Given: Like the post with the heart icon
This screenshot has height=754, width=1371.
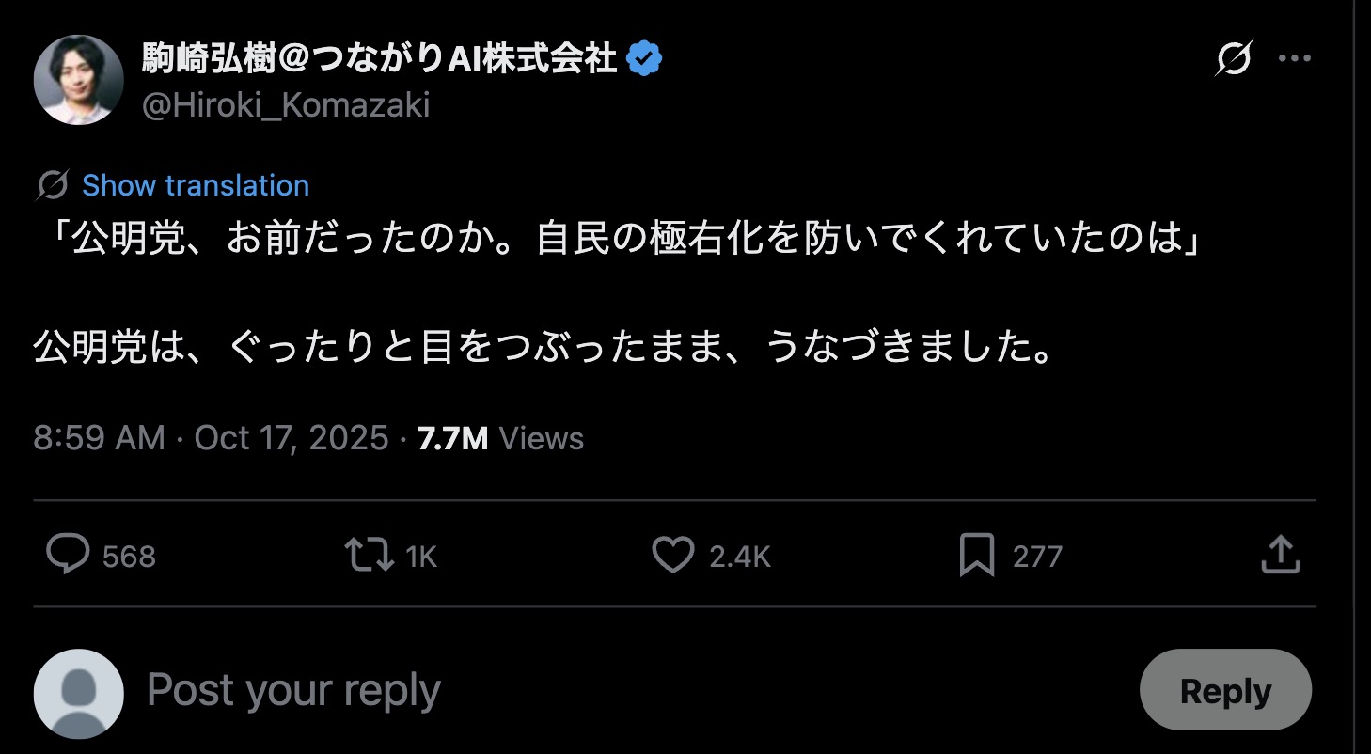Looking at the screenshot, I should click(673, 556).
